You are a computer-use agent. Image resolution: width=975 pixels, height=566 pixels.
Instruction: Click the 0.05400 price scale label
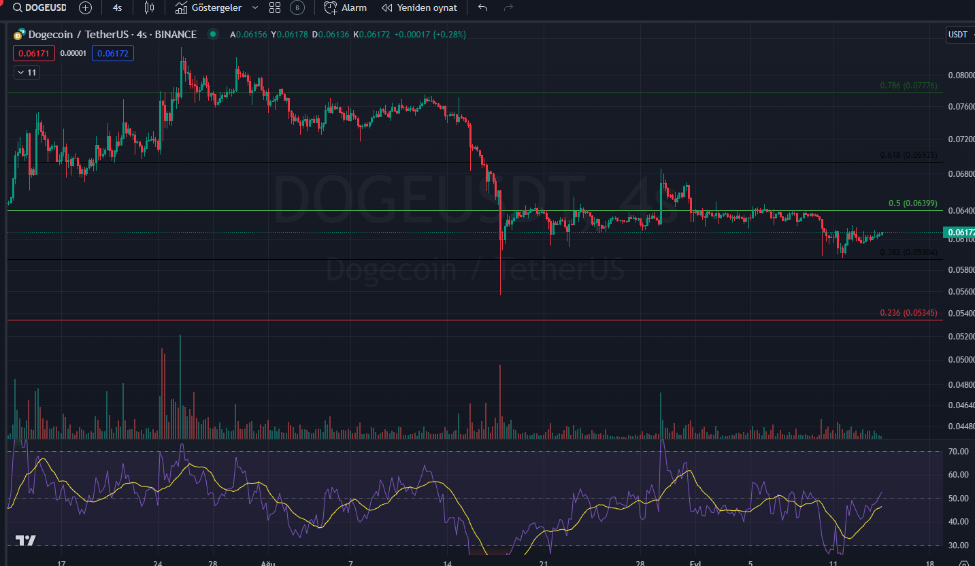960,314
